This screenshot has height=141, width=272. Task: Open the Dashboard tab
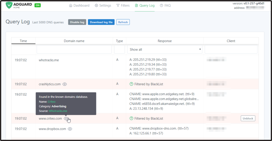pyautogui.click(x=79, y=5)
